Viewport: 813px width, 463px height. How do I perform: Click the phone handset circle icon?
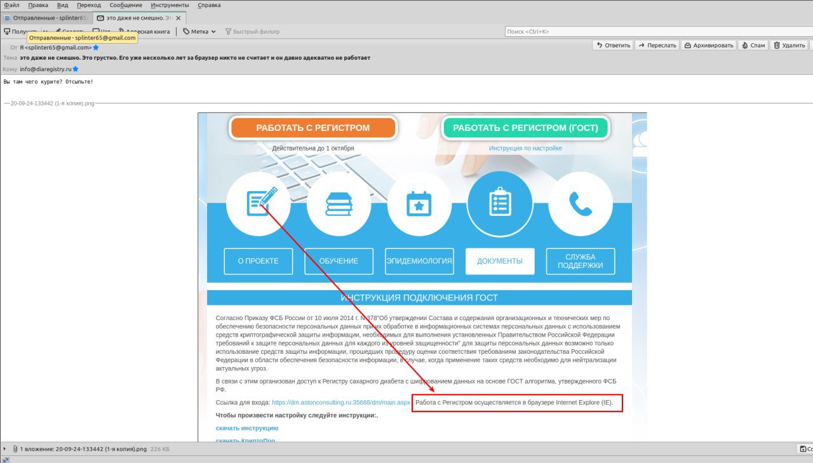[581, 203]
